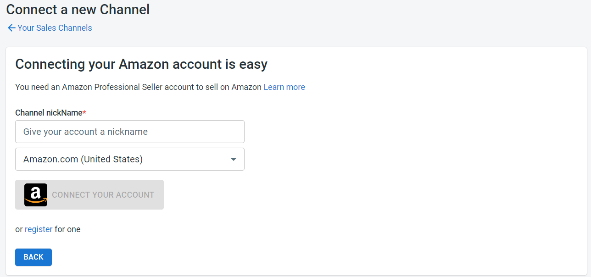Click the dropdown caret arrow for marketplace
The height and width of the screenshot is (277, 591).
click(234, 159)
